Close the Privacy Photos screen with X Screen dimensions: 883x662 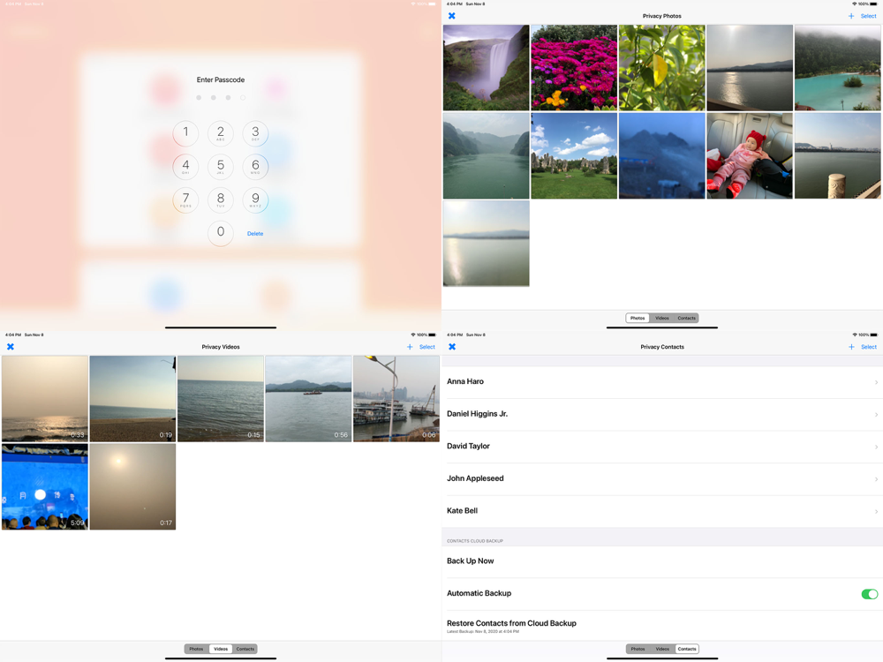(451, 16)
